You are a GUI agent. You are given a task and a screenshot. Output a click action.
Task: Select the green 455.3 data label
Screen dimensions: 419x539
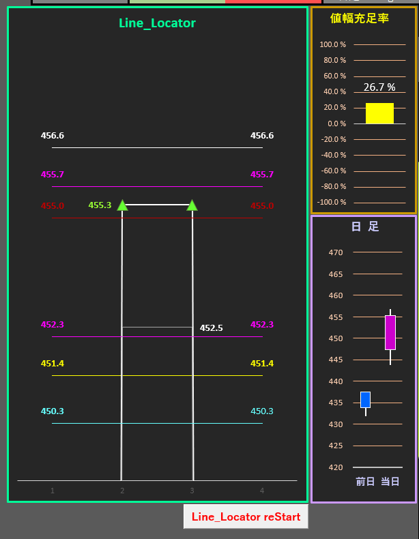(100, 205)
